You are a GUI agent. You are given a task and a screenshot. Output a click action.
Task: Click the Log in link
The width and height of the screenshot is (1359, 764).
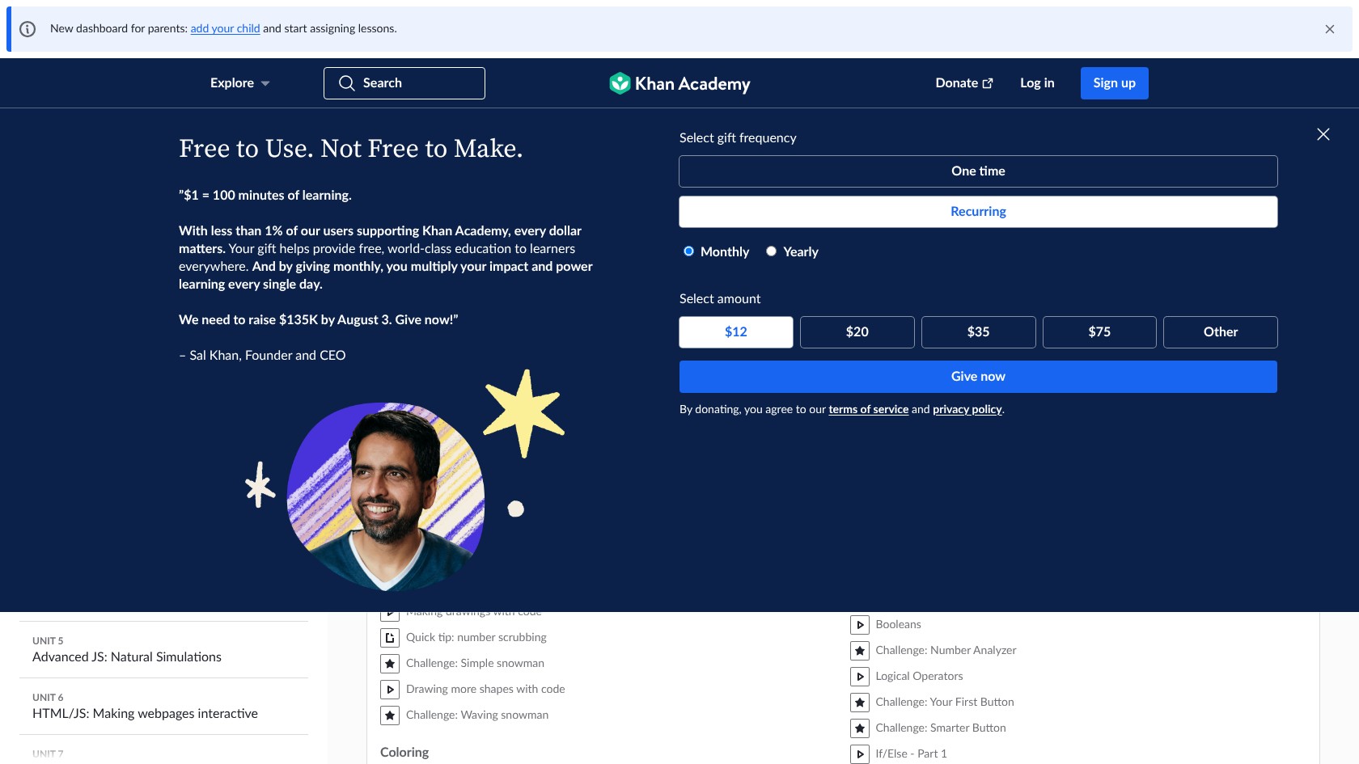tap(1037, 83)
